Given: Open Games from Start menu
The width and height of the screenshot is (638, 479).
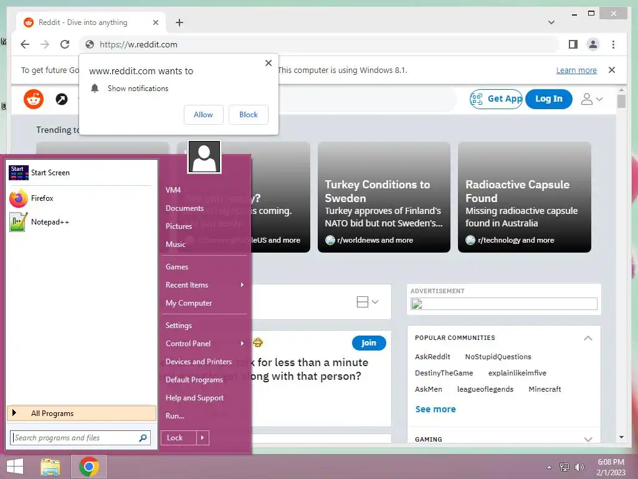Looking at the screenshot, I should click(177, 267).
